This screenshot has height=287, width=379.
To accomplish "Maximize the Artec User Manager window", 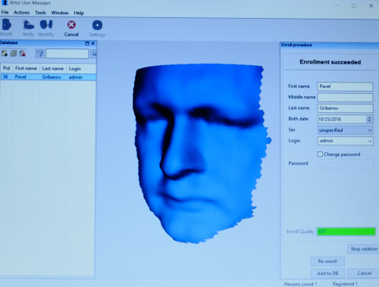I will pos(354,5).
